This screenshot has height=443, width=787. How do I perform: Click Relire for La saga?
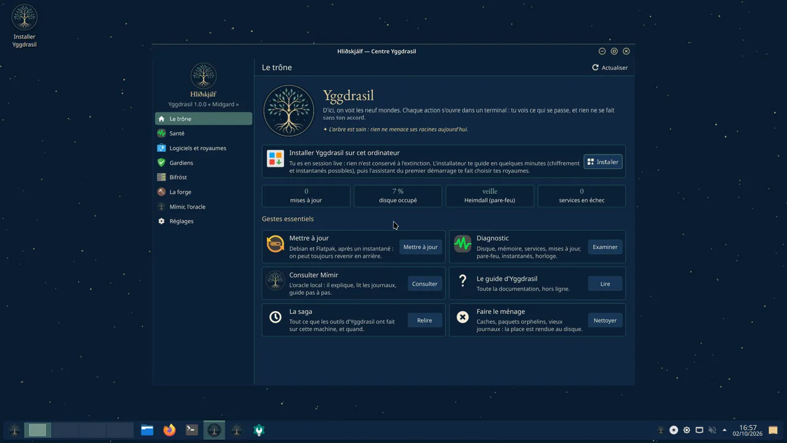coord(425,320)
